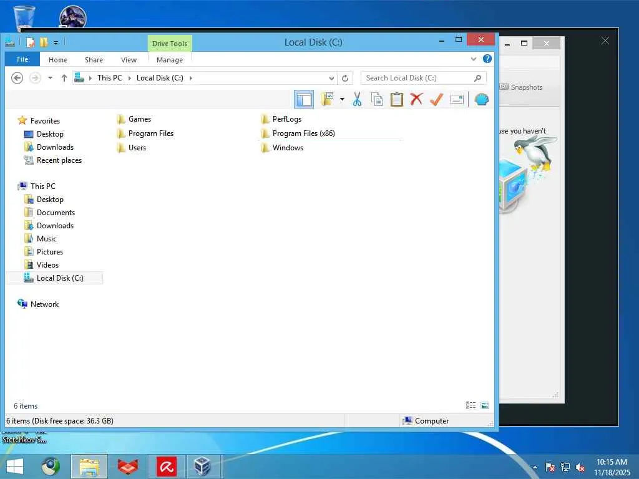The width and height of the screenshot is (639, 479).
Task: Expand arrow after This PC breadcrumb
Action: (x=129, y=78)
